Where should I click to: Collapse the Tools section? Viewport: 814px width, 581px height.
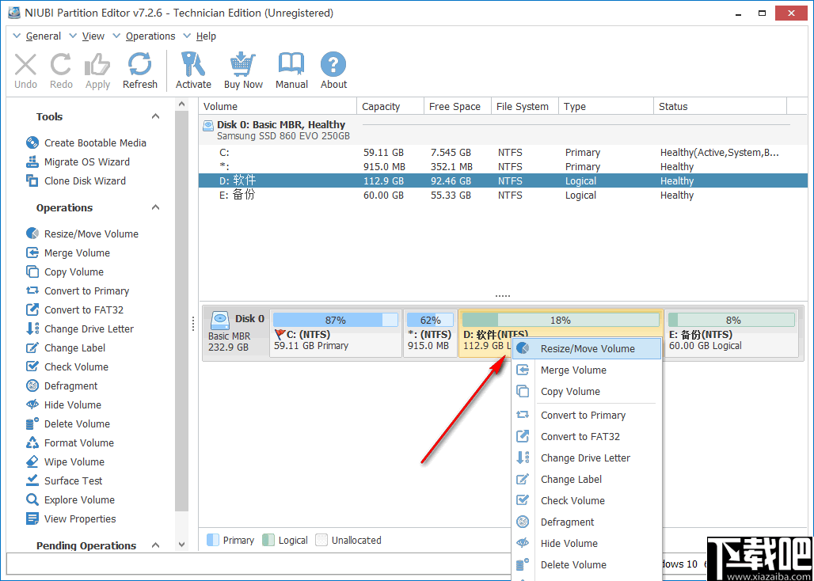[155, 116]
